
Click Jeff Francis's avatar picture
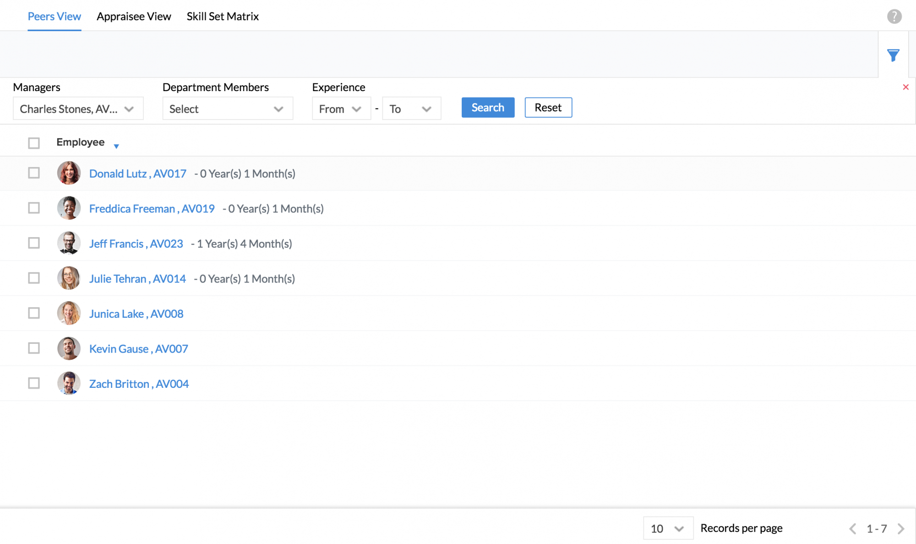pyautogui.click(x=69, y=243)
